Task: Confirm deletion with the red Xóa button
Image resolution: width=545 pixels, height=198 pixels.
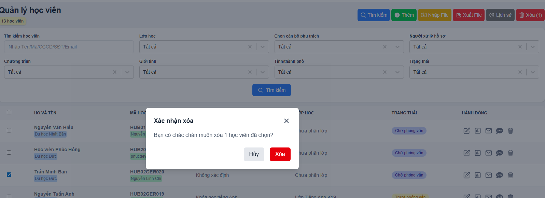Action: click(280, 154)
